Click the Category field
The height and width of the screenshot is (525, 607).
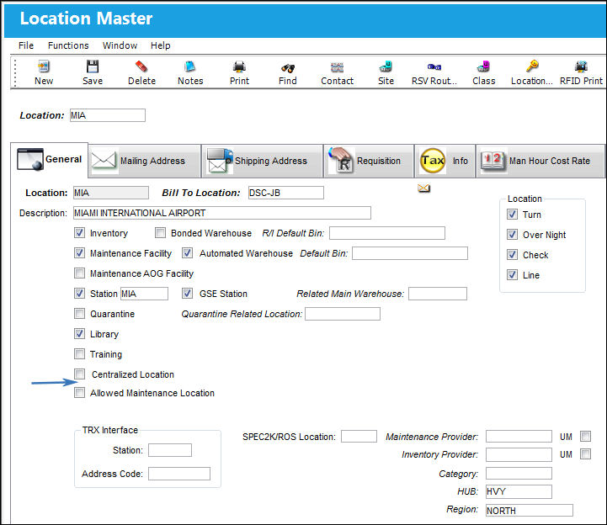(519, 473)
